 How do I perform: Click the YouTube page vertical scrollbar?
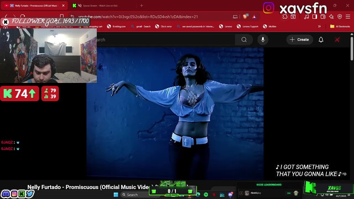(352, 48)
